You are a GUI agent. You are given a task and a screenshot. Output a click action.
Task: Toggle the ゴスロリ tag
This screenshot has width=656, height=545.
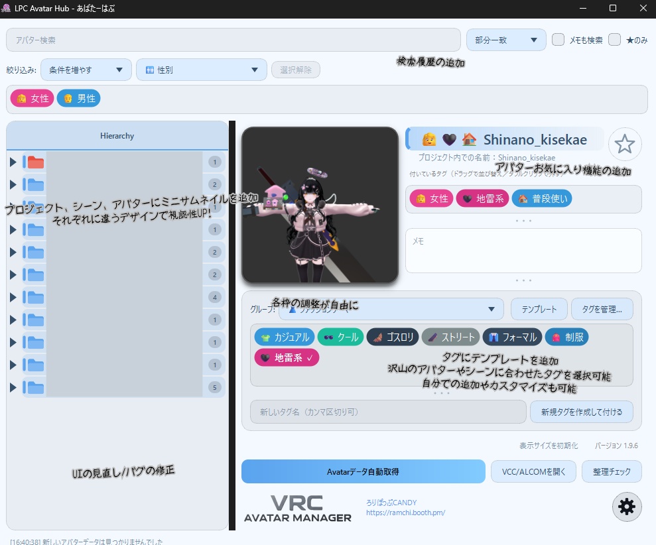tap(393, 337)
